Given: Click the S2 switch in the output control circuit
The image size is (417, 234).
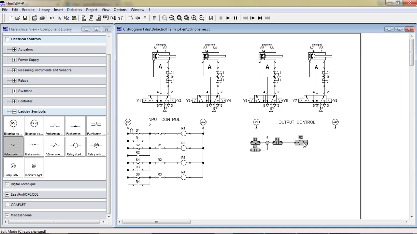Looking at the screenshot, I should [x=255, y=143].
